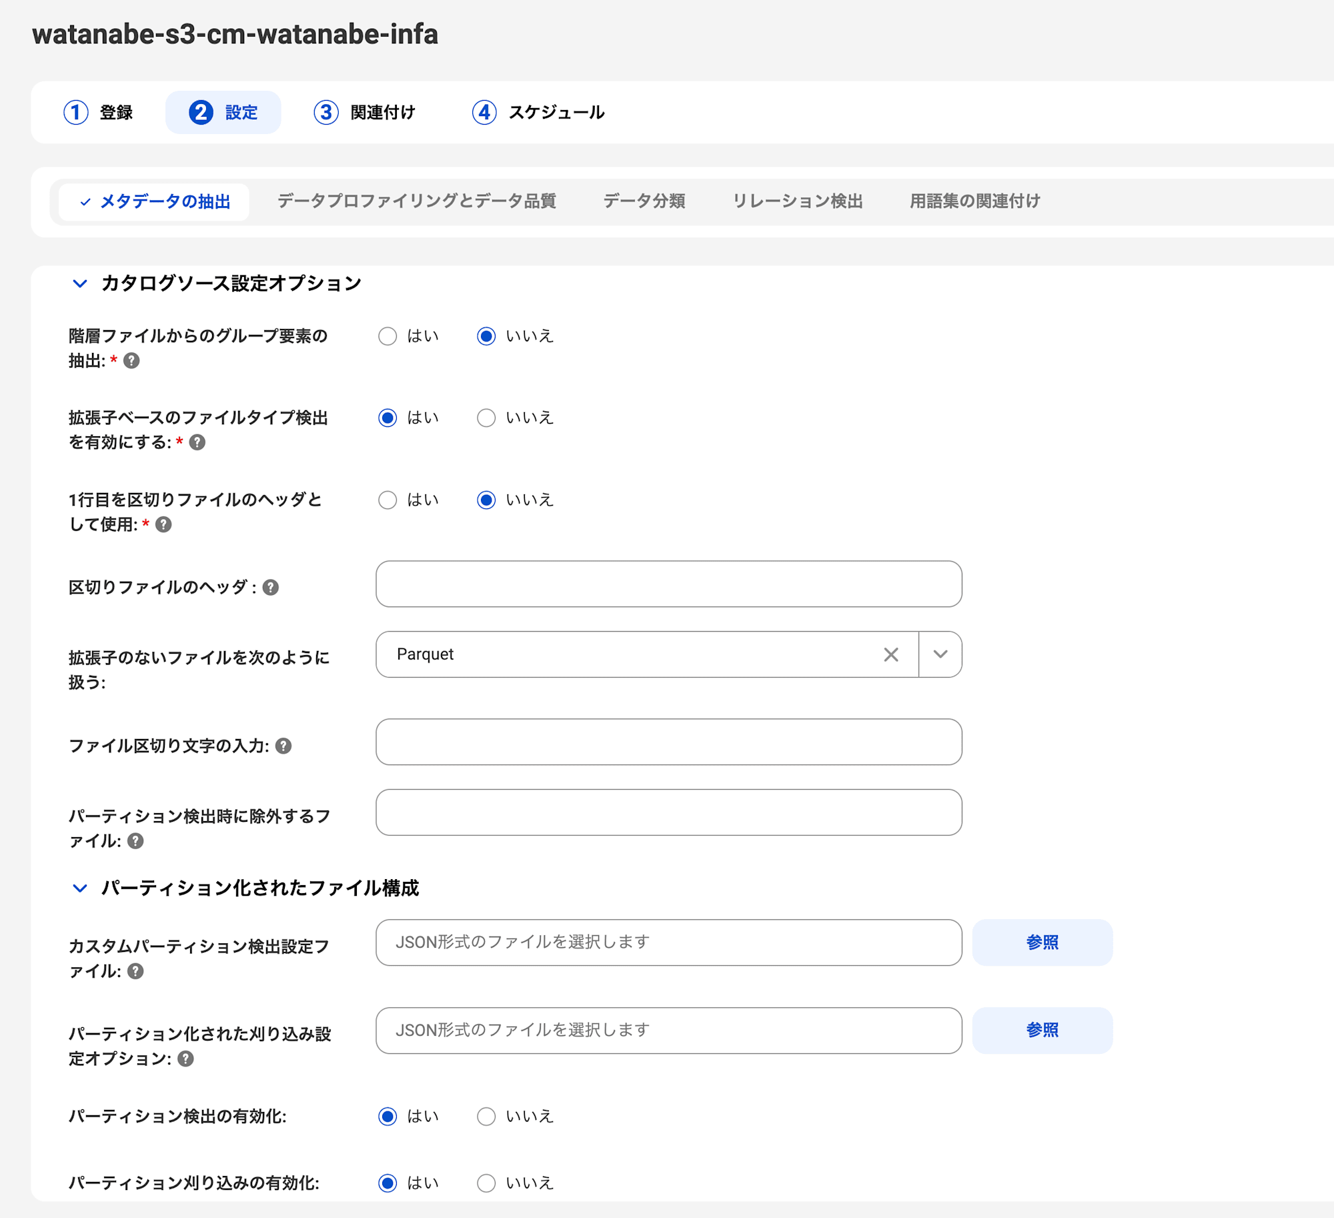
Task: Go to the 登録 step
Action: click(99, 112)
